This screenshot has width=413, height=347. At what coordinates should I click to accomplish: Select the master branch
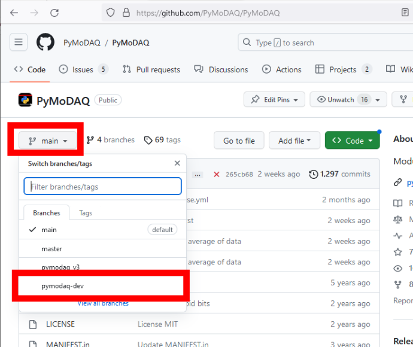pyautogui.click(x=103, y=248)
